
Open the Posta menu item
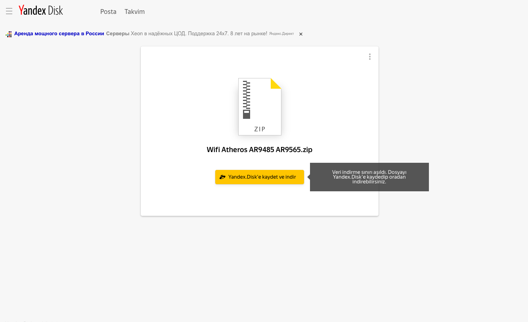pyautogui.click(x=108, y=11)
